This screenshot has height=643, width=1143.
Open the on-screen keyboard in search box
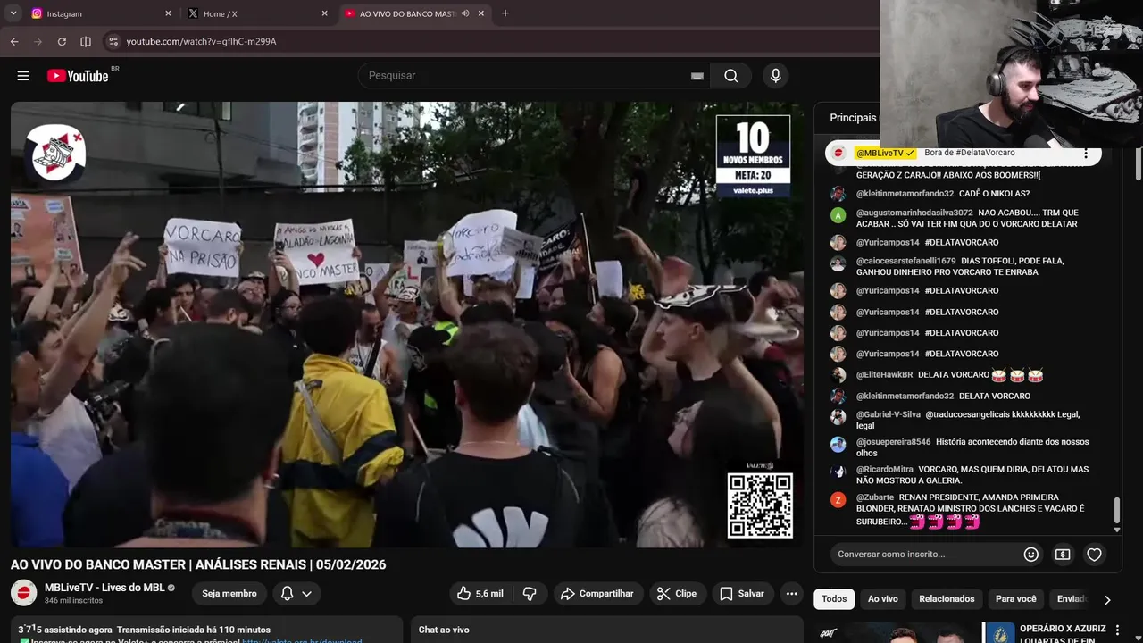(x=697, y=76)
